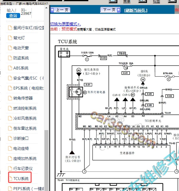Choose 冷却风扇系统 entry

[x=25, y=118]
